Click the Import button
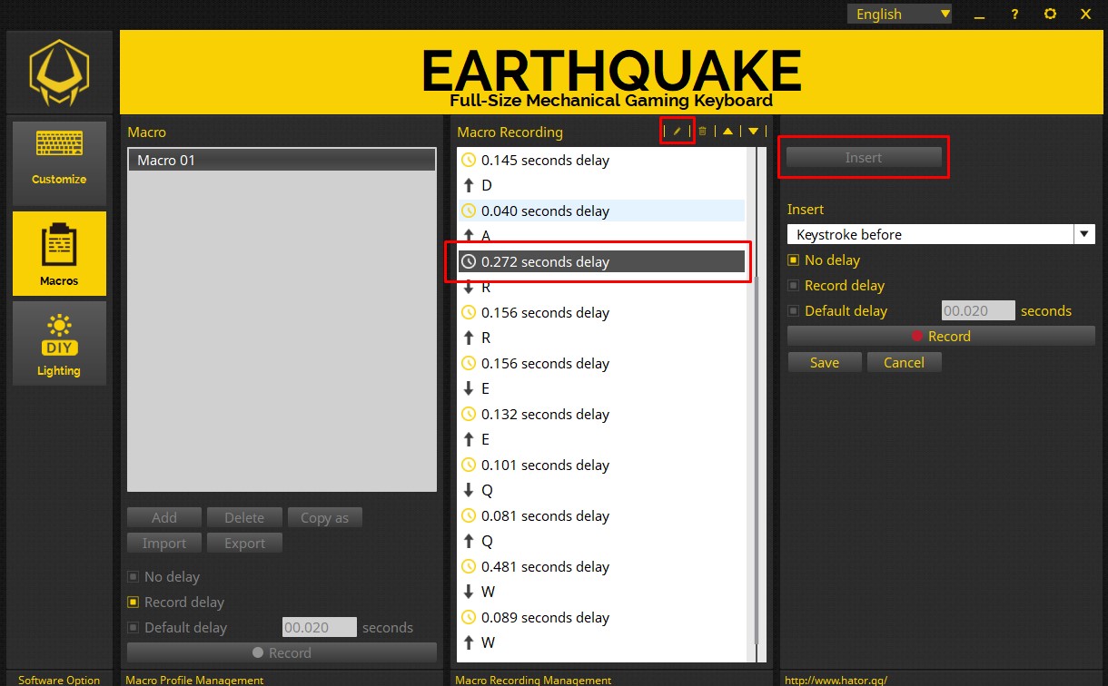 164,543
